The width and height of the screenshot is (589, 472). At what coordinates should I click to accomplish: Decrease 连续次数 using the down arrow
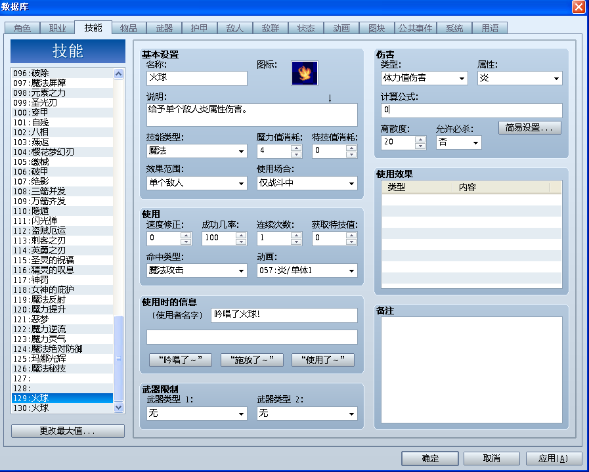pyautogui.click(x=296, y=242)
